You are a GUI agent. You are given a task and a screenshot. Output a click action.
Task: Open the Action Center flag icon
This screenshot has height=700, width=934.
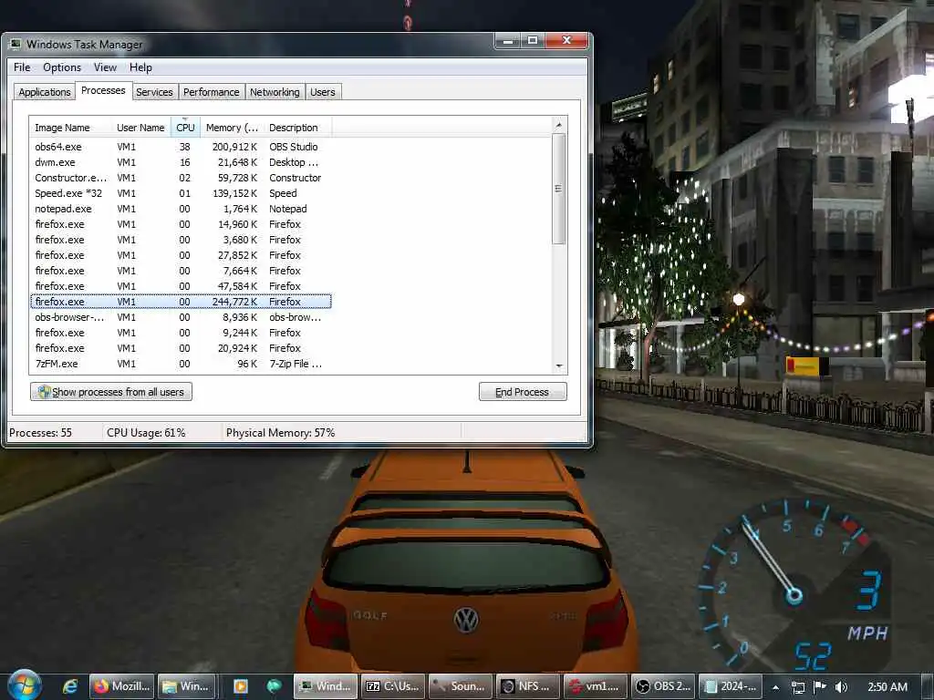820,686
